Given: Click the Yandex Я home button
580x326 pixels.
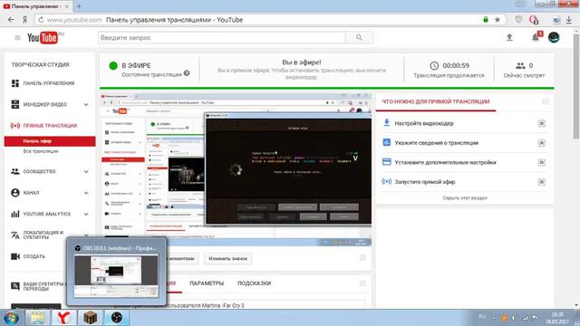Looking at the screenshot, I should click(x=24, y=20).
